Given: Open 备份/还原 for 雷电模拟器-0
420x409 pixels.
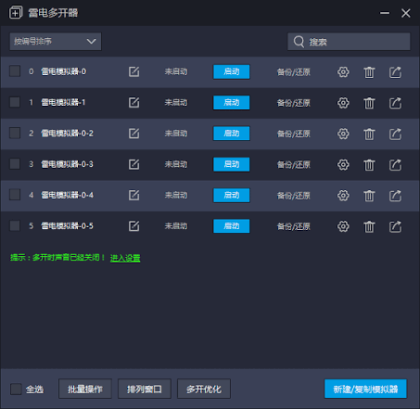Looking at the screenshot, I should [294, 72].
